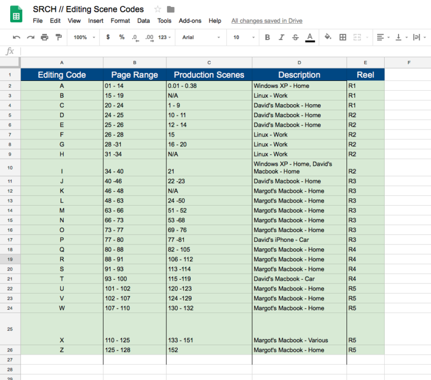Open the View menu
Viewport: 431px width, 380px height.
tap(74, 21)
